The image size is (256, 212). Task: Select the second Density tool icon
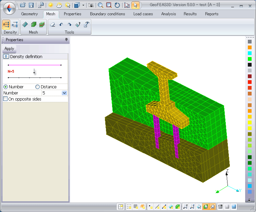(x=15, y=25)
